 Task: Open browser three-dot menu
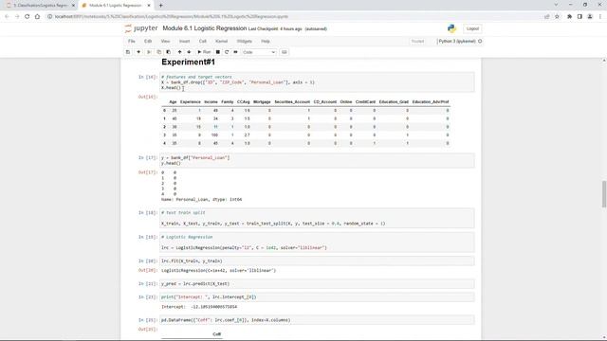coord(600,17)
